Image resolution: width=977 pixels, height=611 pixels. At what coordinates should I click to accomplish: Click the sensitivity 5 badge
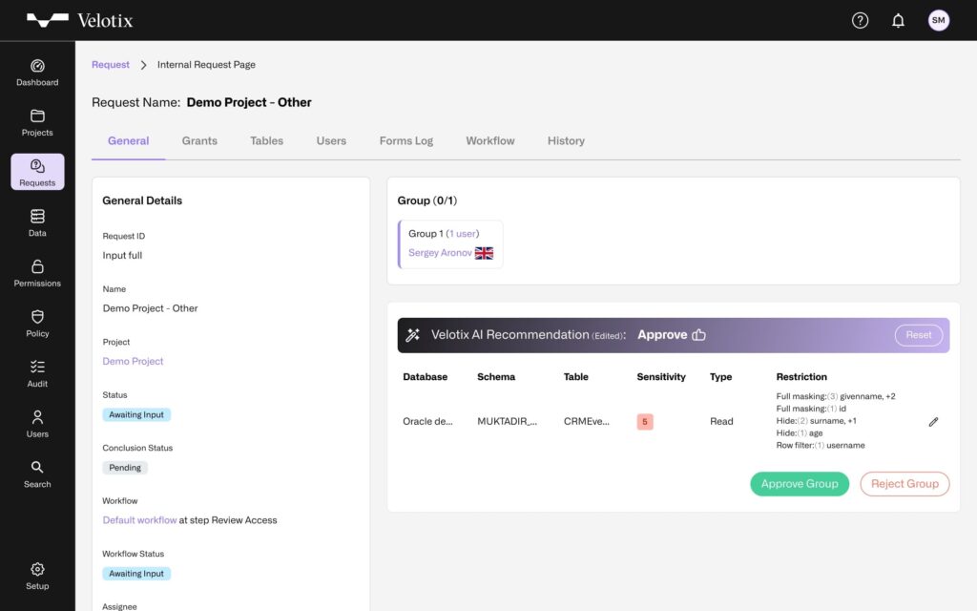[x=645, y=421]
